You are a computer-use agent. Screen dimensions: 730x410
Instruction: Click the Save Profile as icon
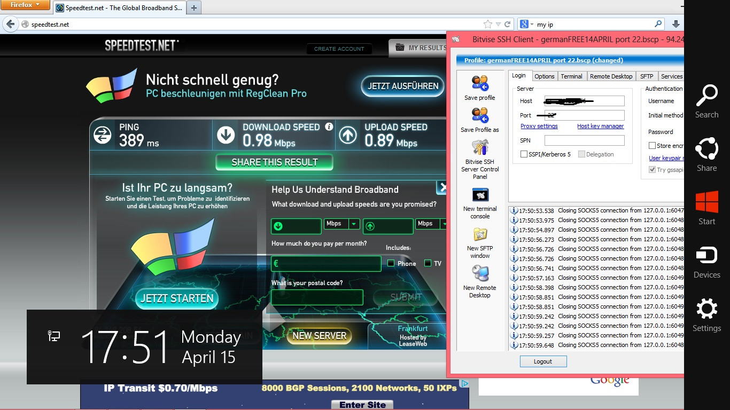click(x=480, y=115)
